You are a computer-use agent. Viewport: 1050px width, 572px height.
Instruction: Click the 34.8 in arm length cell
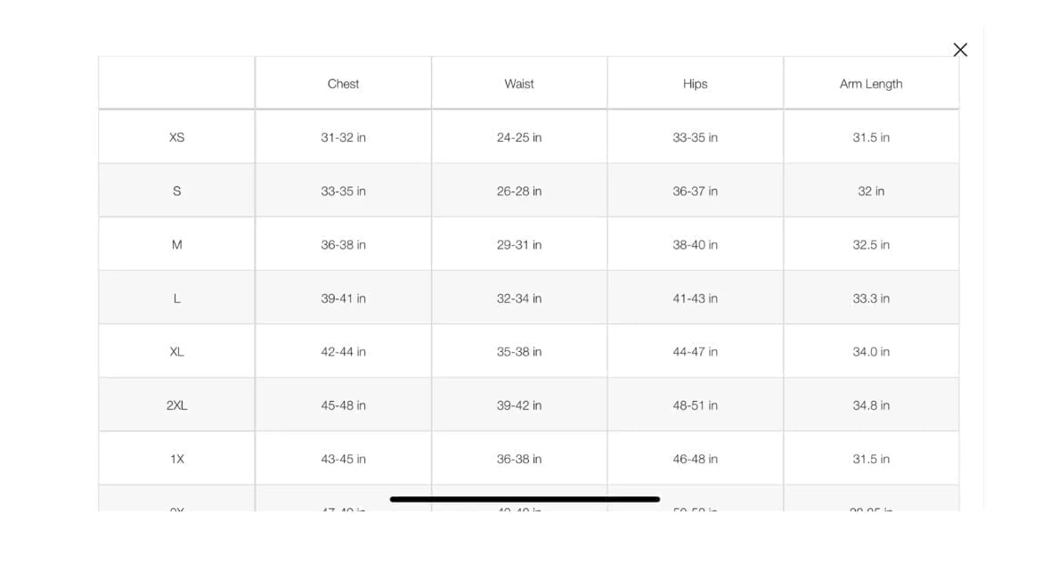(871, 405)
